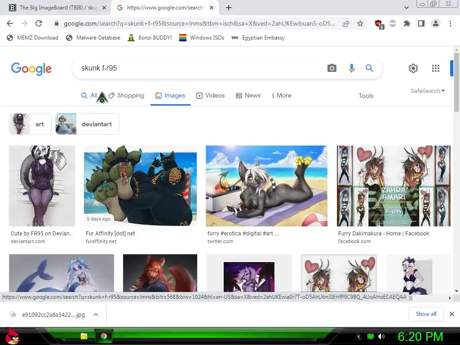Switch to News results
This screenshot has width=460, height=345.
[x=248, y=95]
